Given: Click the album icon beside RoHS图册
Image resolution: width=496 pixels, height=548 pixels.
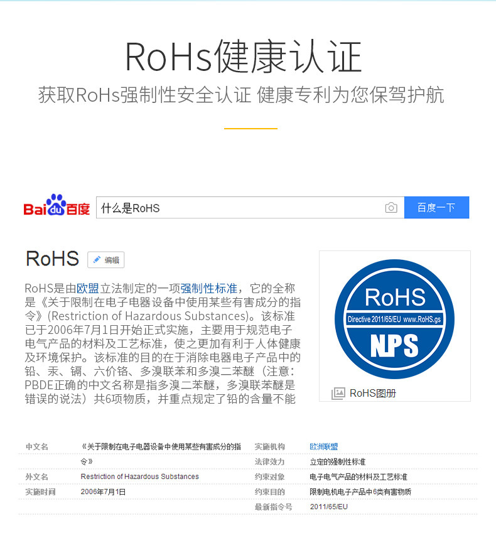Looking at the screenshot, I should [x=338, y=394].
